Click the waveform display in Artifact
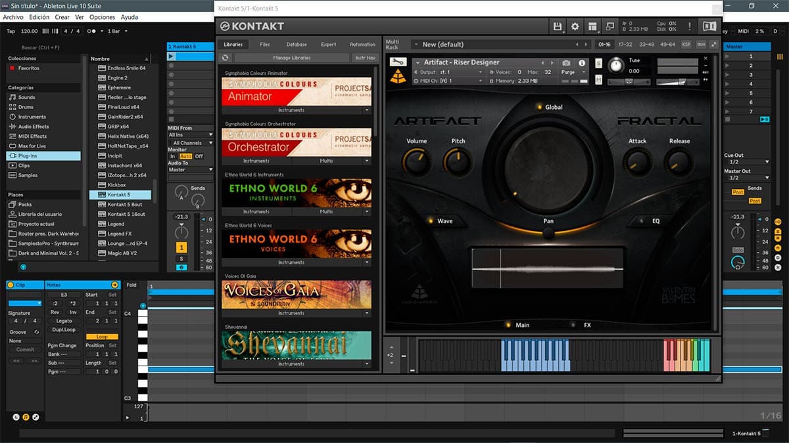Viewport: 789px width, 443px height. pos(547,268)
